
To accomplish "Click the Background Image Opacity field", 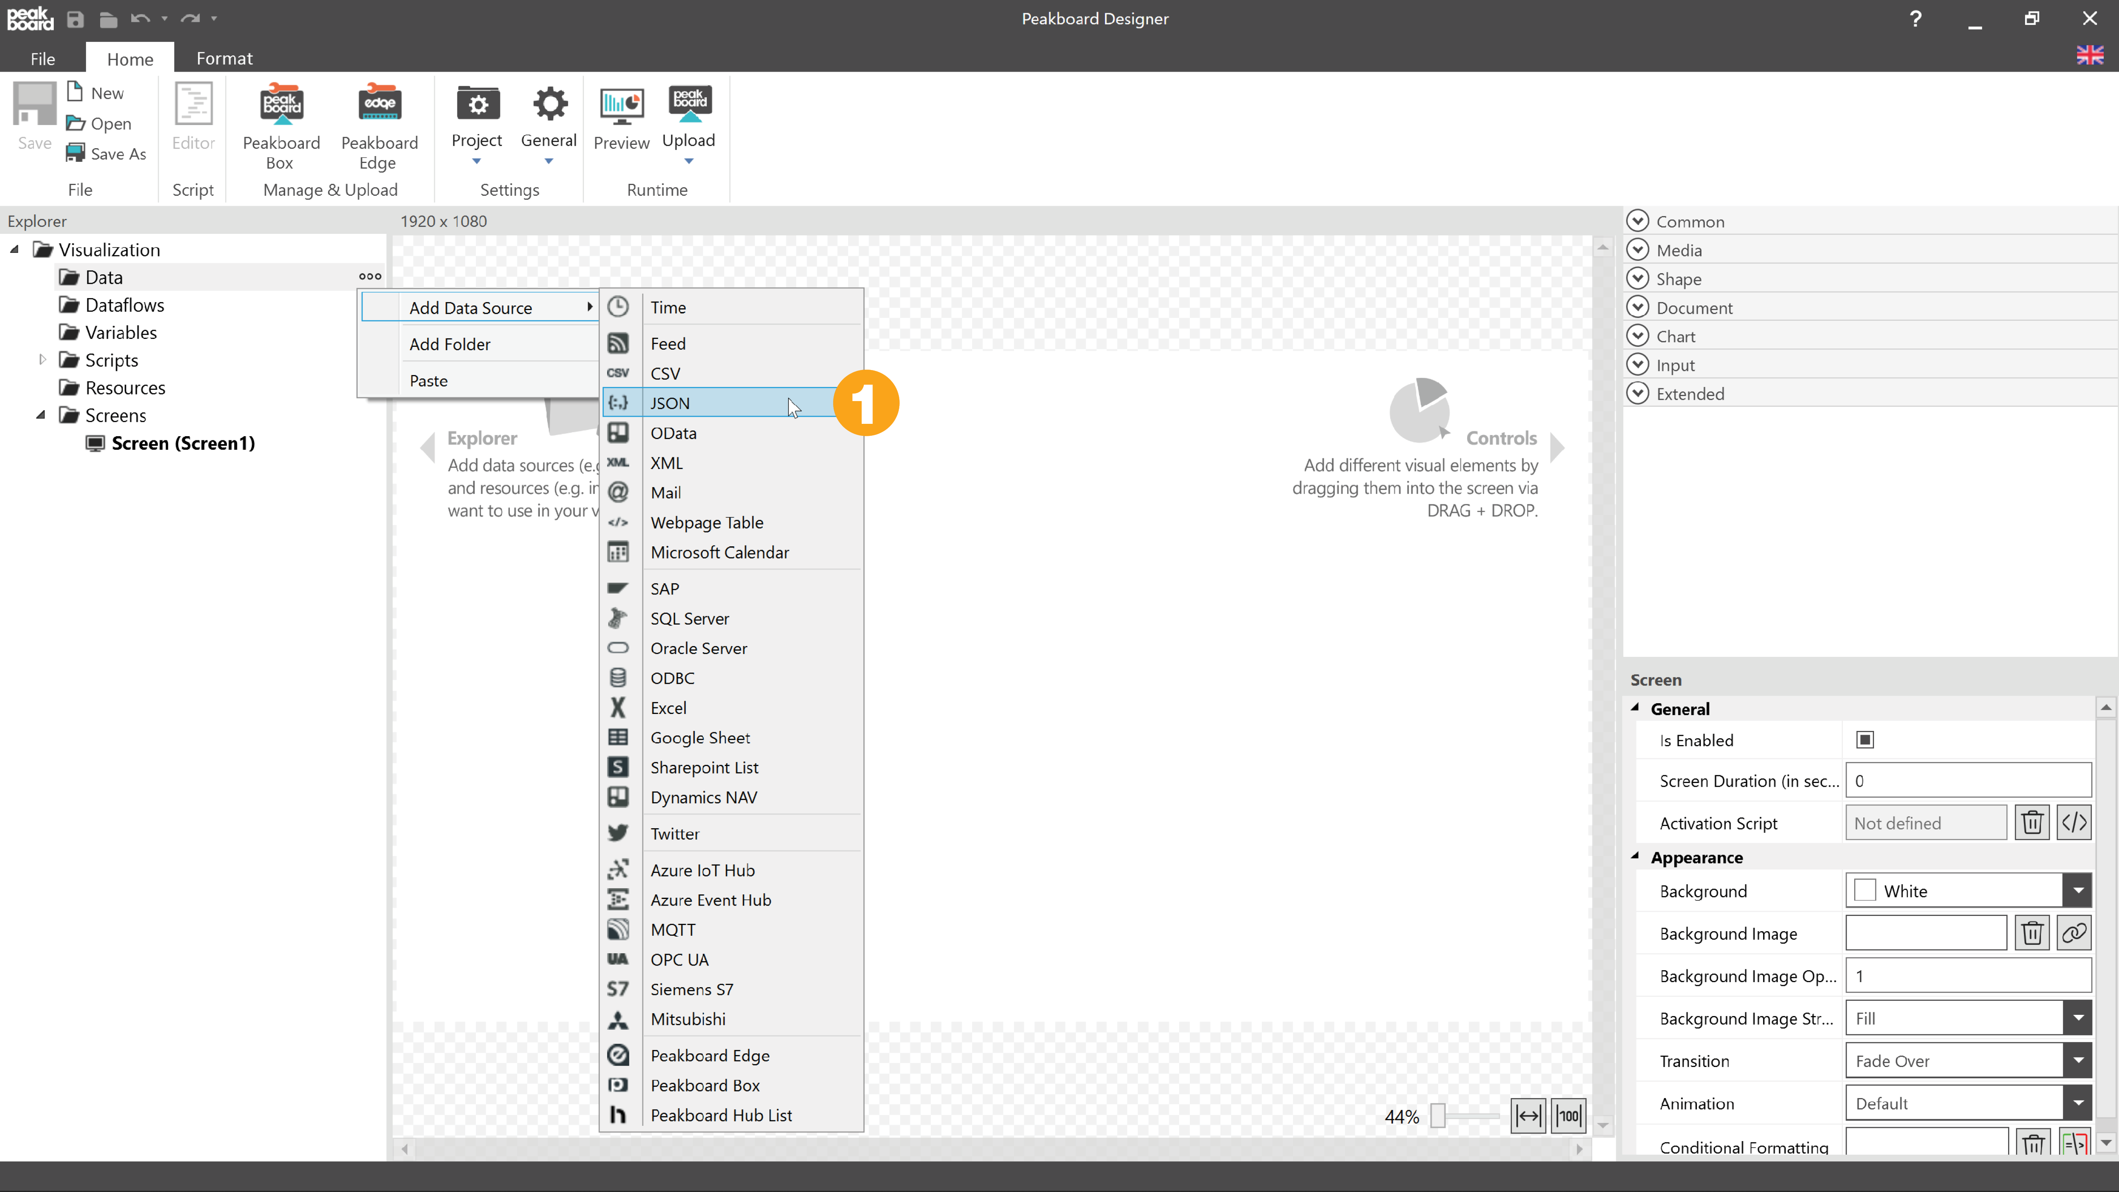I will click(1968, 975).
